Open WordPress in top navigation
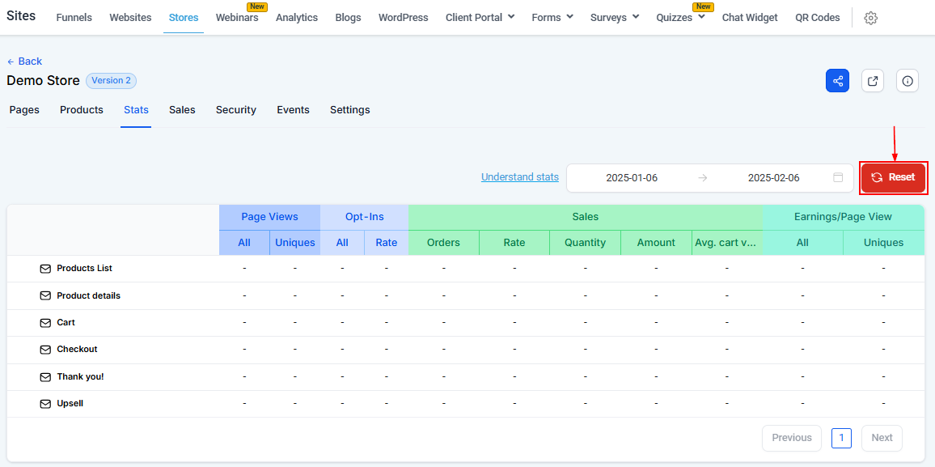935x467 pixels. [x=403, y=17]
